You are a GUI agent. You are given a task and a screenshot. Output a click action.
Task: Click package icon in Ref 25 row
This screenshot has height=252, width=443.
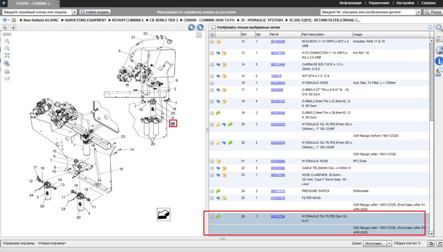point(224,198)
